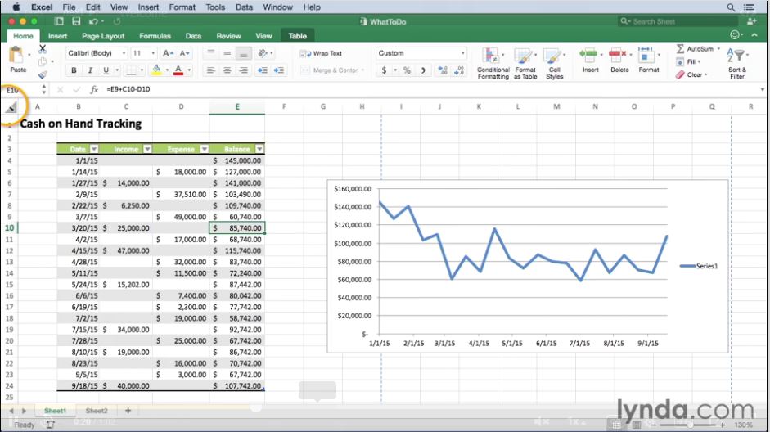Adjust the zoom slider in status bar
This screenshot has width=770, height=432.
(x=690, y=425)
